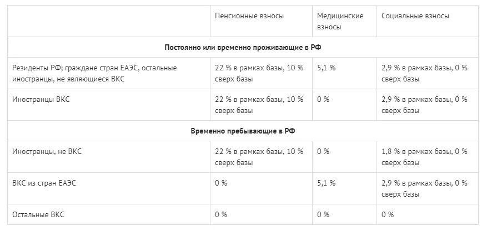This screenshot has width=487, height=231.
Task: Click the social contribution cell for Иностранцы ВКС
Action: pyautogui.click(x=424, y=105)
